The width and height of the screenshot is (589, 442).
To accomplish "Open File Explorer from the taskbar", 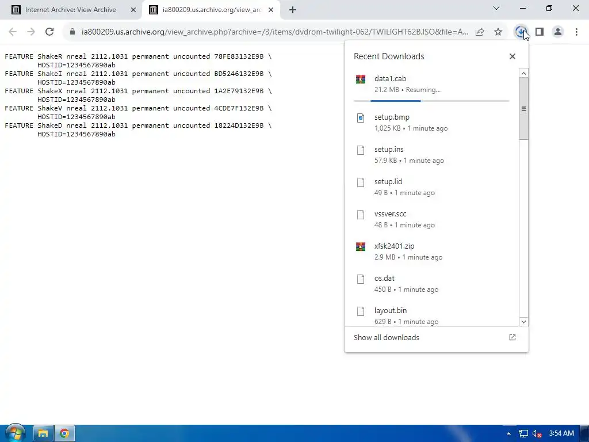I will coord(43,433).
